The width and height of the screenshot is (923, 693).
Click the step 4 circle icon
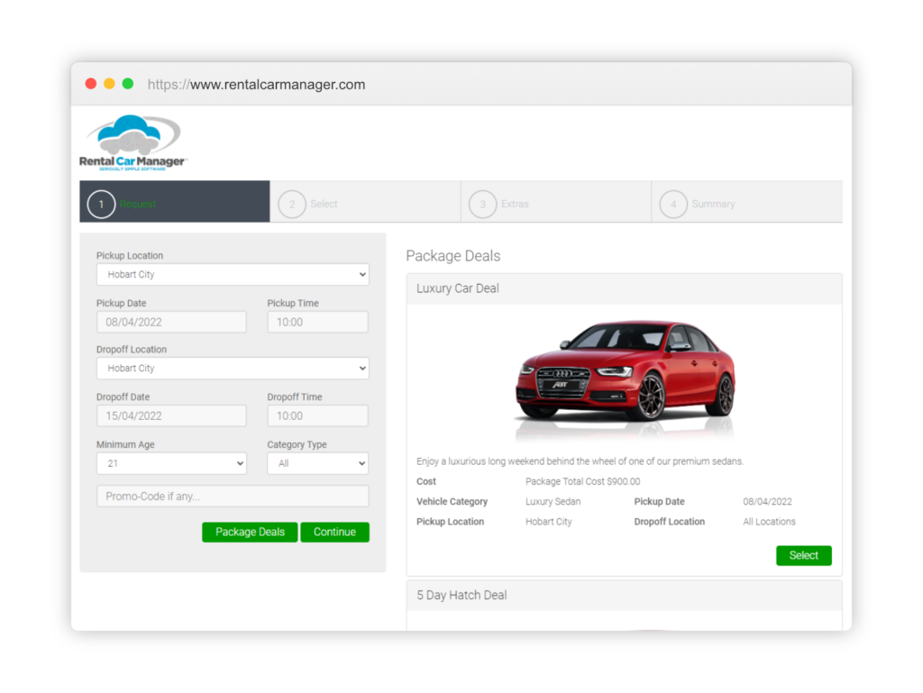(x=673, y=205)
